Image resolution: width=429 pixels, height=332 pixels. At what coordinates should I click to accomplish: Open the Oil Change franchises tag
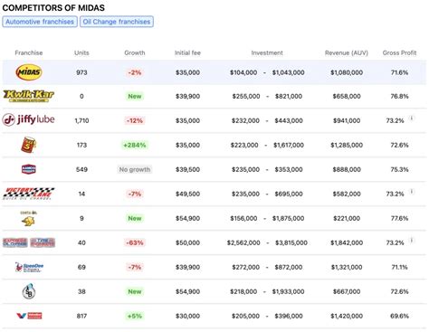(x=117, y=22)
